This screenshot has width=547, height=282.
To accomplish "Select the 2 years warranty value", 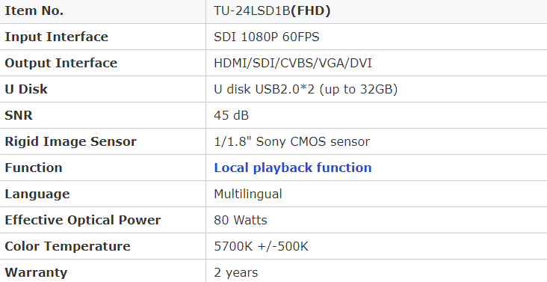I will [236, 272].
